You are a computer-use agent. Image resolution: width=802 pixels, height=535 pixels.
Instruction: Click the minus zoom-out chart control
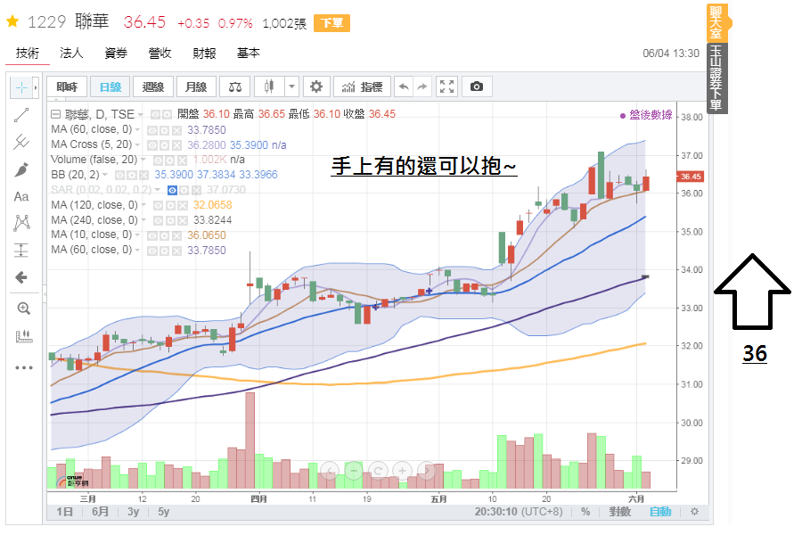click(353, 471)
